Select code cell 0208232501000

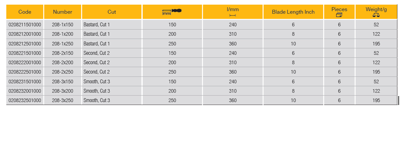25,100
